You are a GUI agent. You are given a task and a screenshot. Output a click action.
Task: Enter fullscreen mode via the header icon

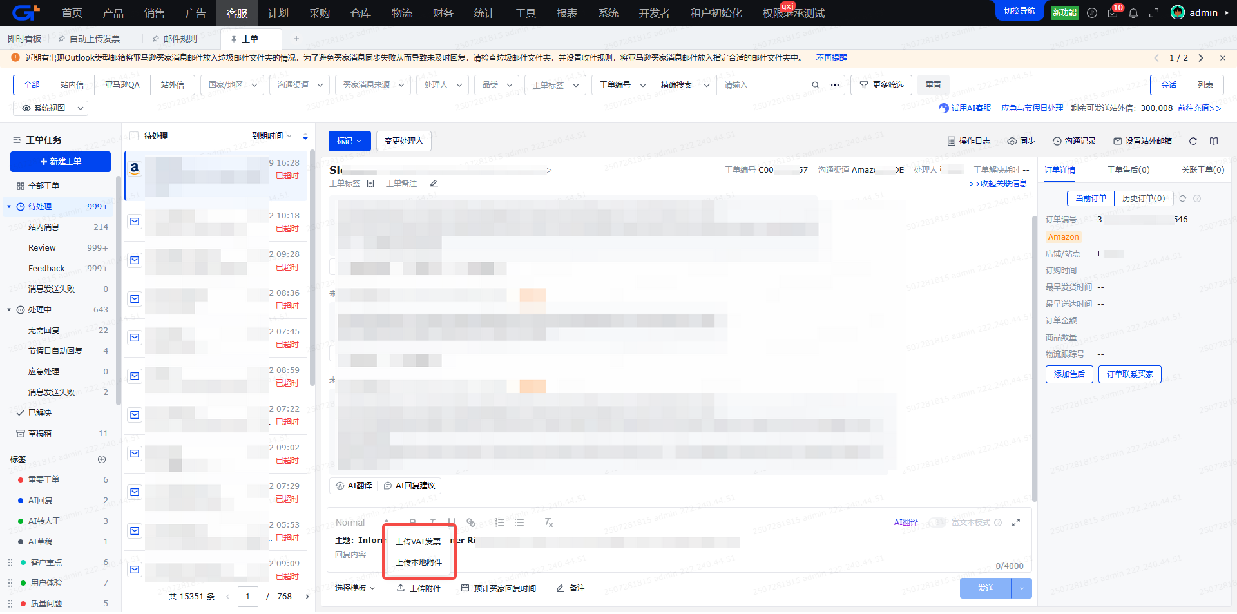click(x=1154, y=13)
